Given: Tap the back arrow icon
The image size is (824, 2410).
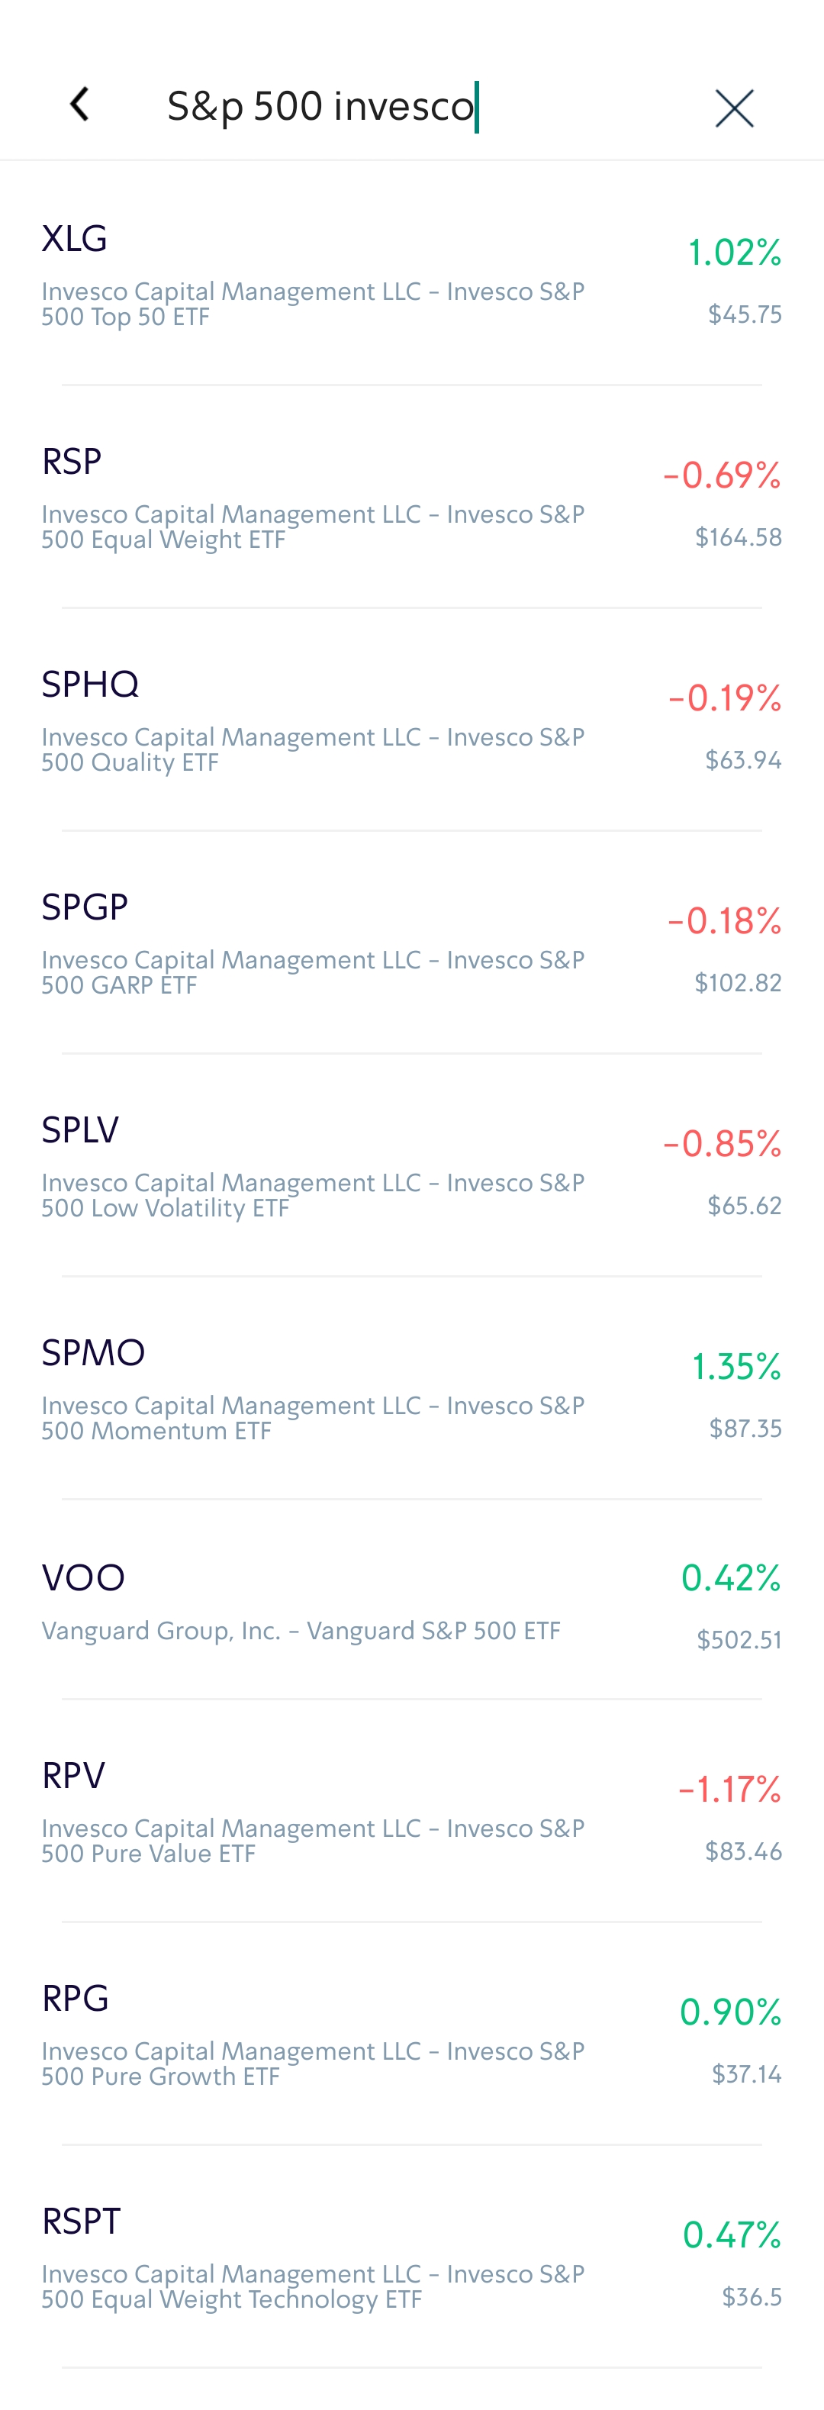Looking at the screenshot, I should pos(80,105).
